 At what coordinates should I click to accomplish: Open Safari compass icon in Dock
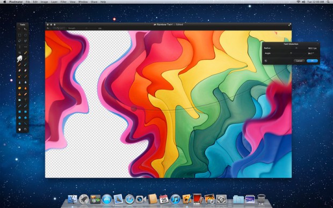(x=129, y=199)
